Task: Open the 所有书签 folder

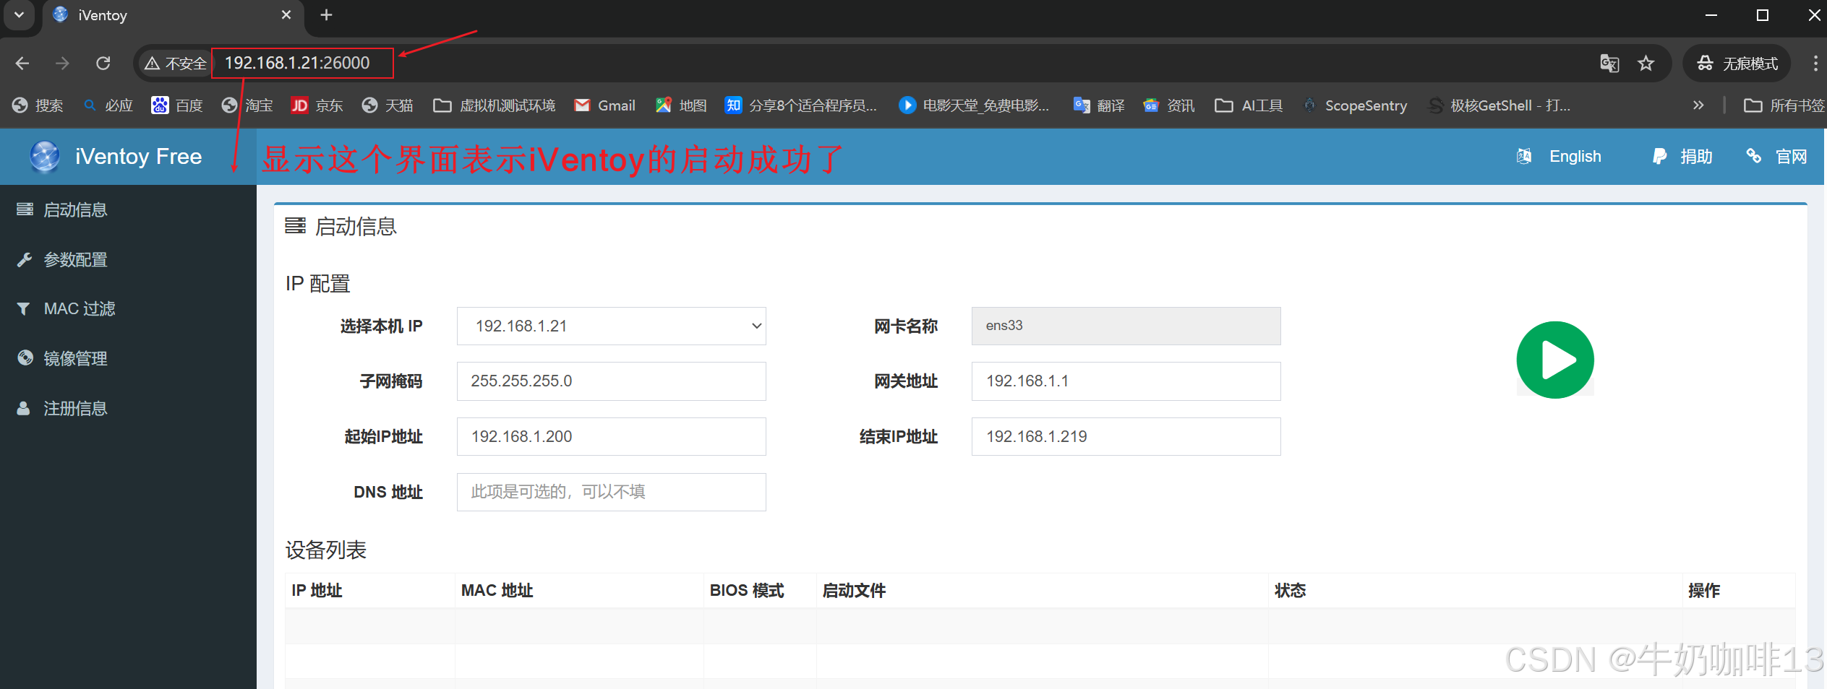Action: click(x=1784, y=106)
